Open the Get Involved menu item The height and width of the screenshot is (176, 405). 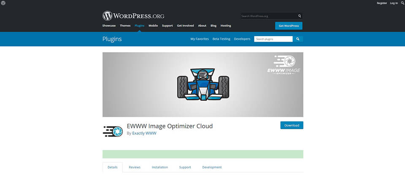pos(185,26)
